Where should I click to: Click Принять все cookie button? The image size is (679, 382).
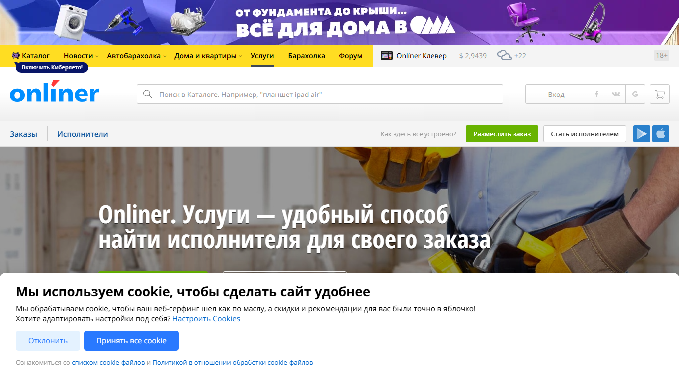click(x=131, y=341)
